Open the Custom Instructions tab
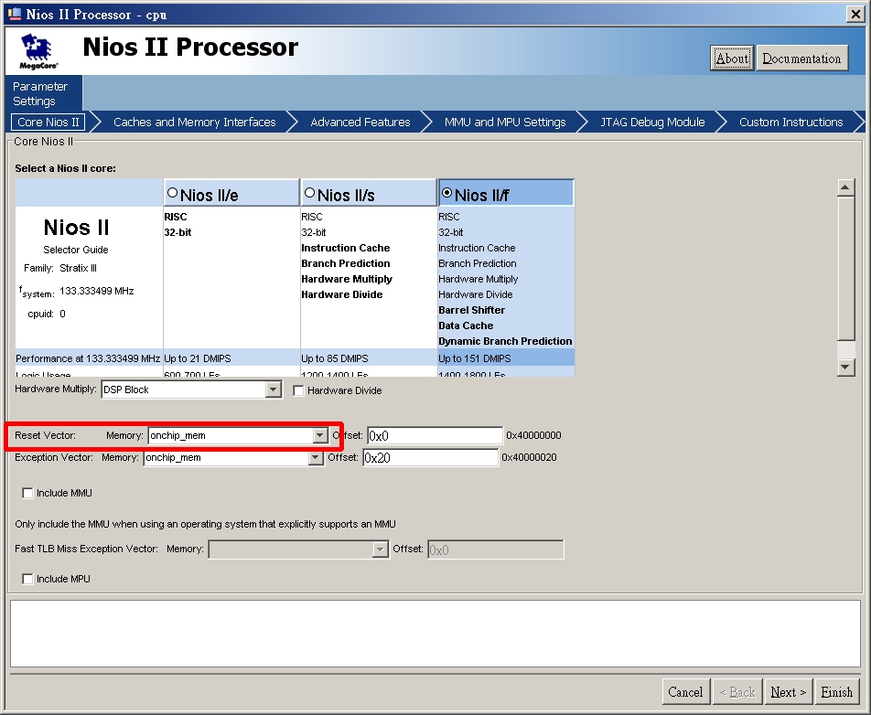The width and height of the screenshot is (871, 715). [790, 123]
